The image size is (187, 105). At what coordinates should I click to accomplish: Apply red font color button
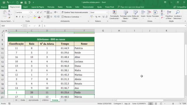39,17
